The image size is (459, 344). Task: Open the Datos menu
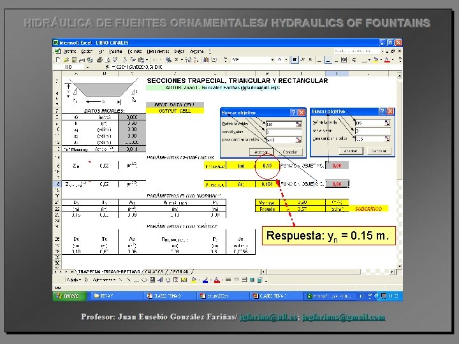(x=179, y=51)
